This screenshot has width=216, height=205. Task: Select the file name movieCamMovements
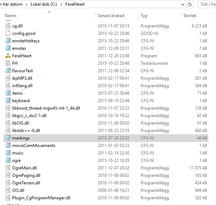(34, 146)
